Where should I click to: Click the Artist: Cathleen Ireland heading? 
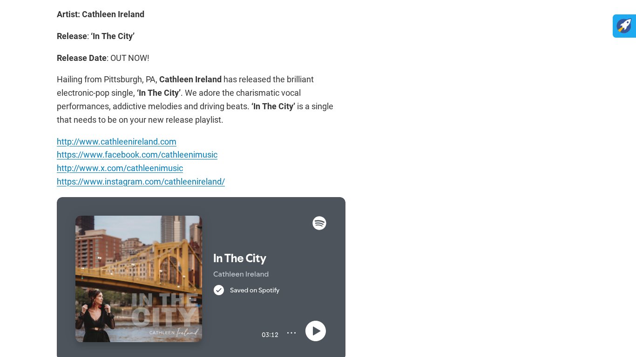coord(101,14)
